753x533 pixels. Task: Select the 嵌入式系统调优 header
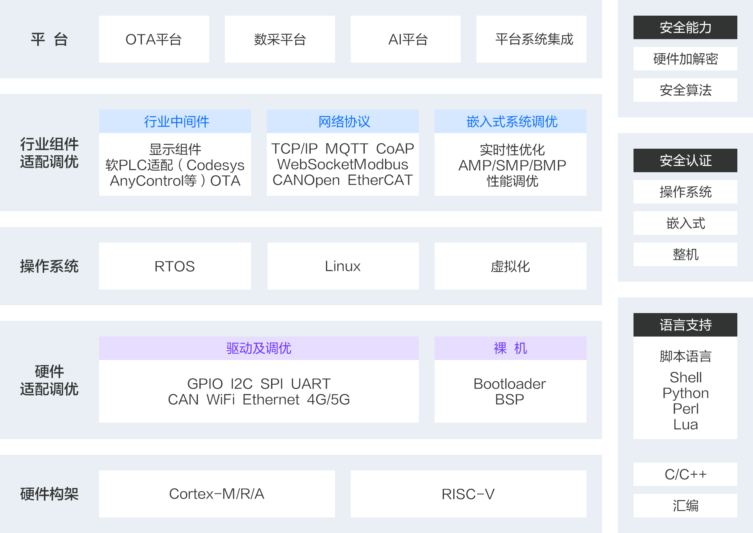(x=510, y=121)
